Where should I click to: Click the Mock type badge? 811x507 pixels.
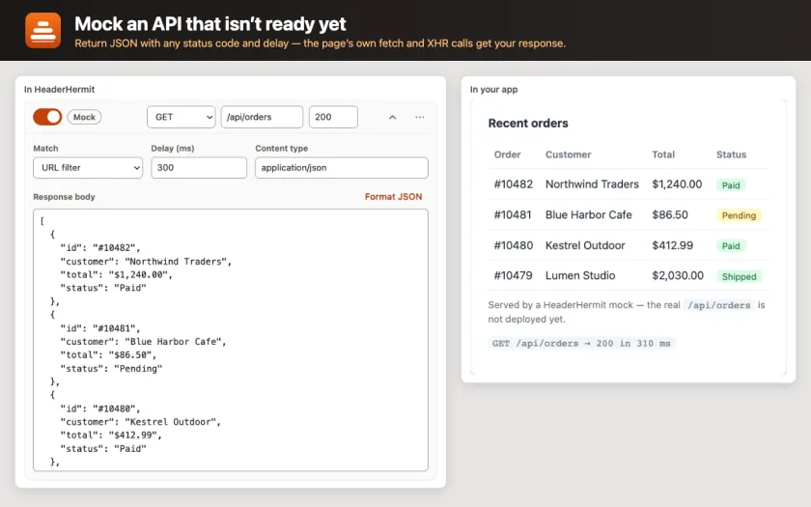[x=84, y=117]
